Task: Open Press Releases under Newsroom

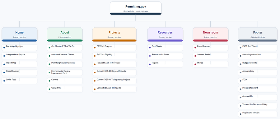Action: pos(211,48)
